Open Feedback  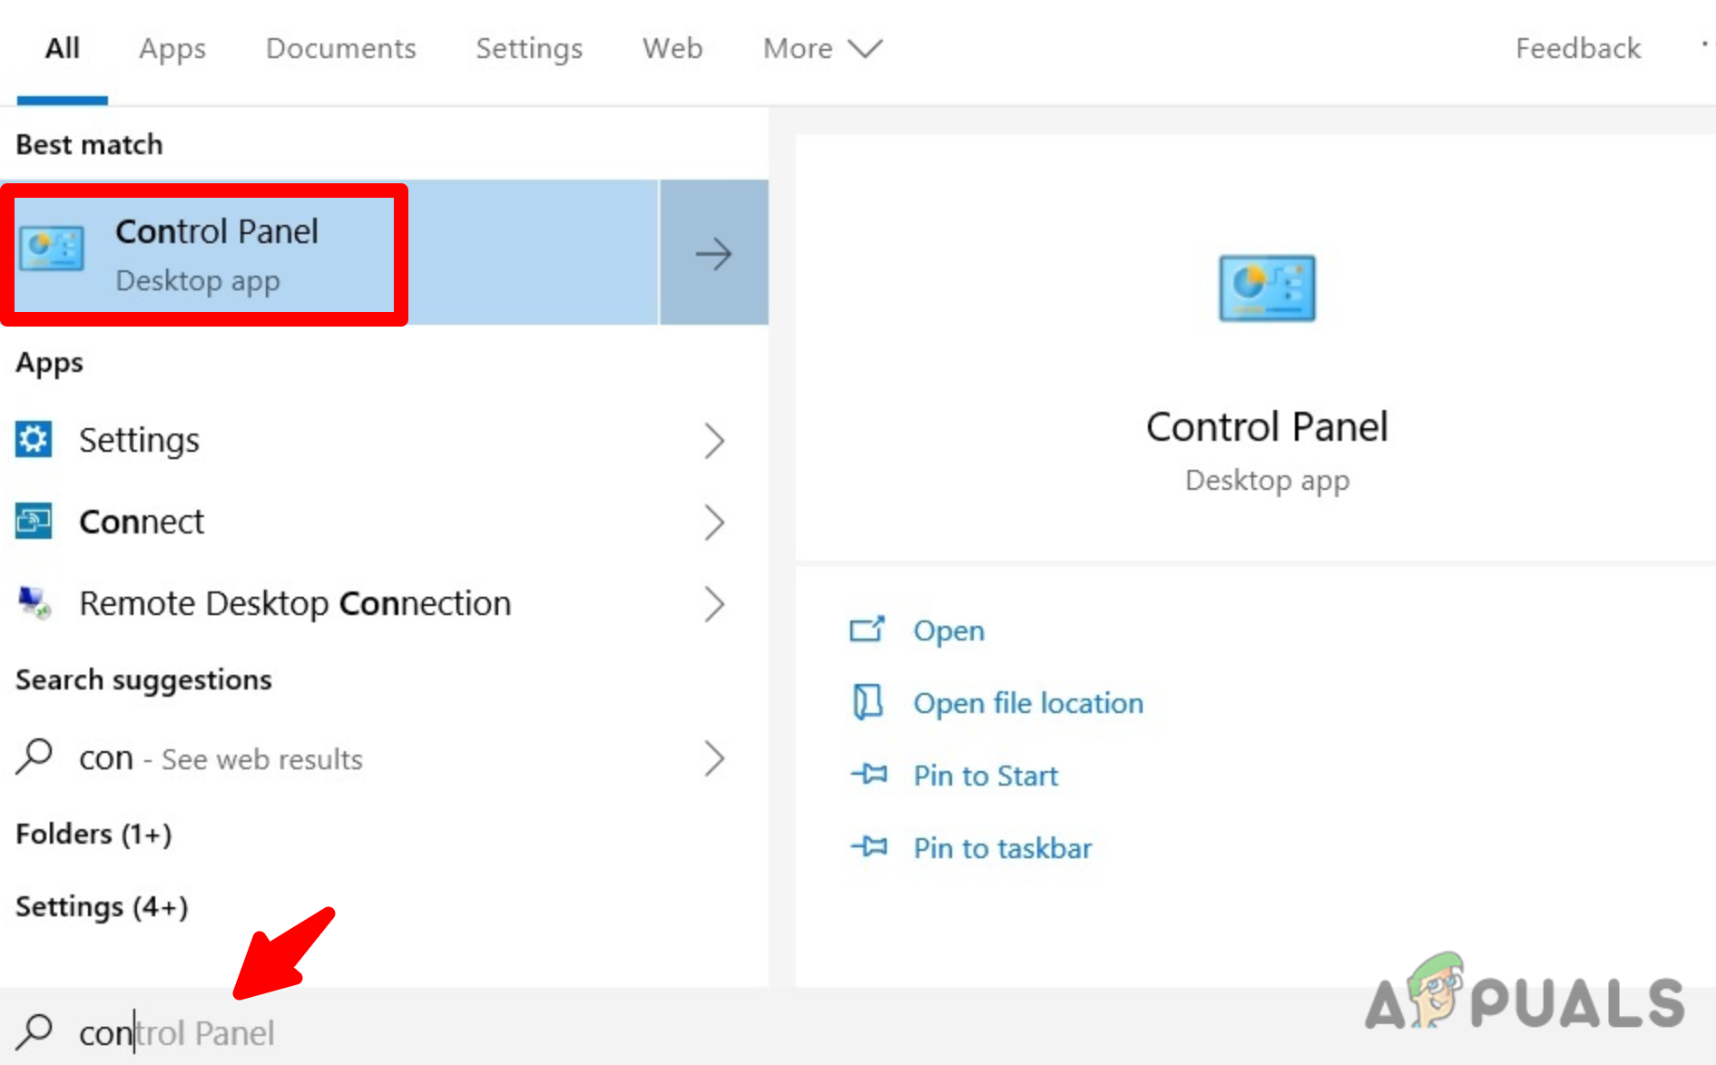tap(1577, 48)
